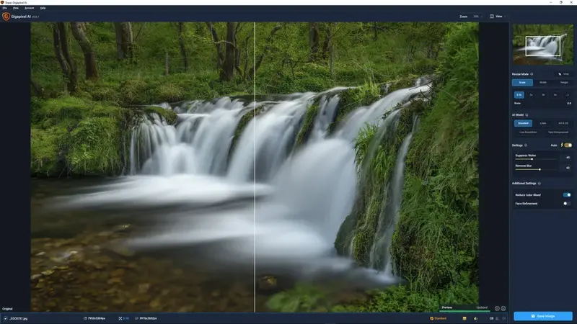
Task: Open the Help menu
Action: (x=43, y=8)
